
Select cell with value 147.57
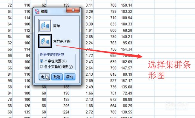(x=125, y=68)
